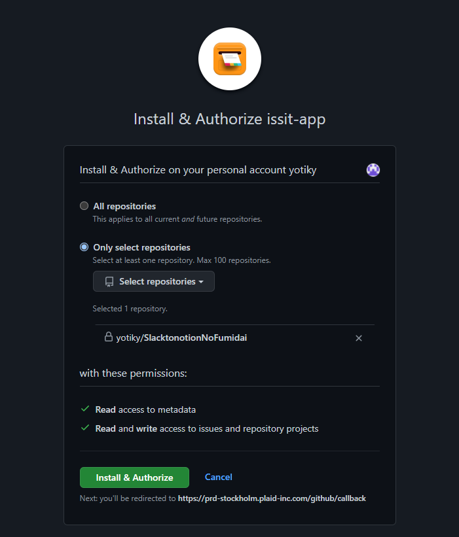
Task: Select the All repositories radio button
Action: pos(84,206)
